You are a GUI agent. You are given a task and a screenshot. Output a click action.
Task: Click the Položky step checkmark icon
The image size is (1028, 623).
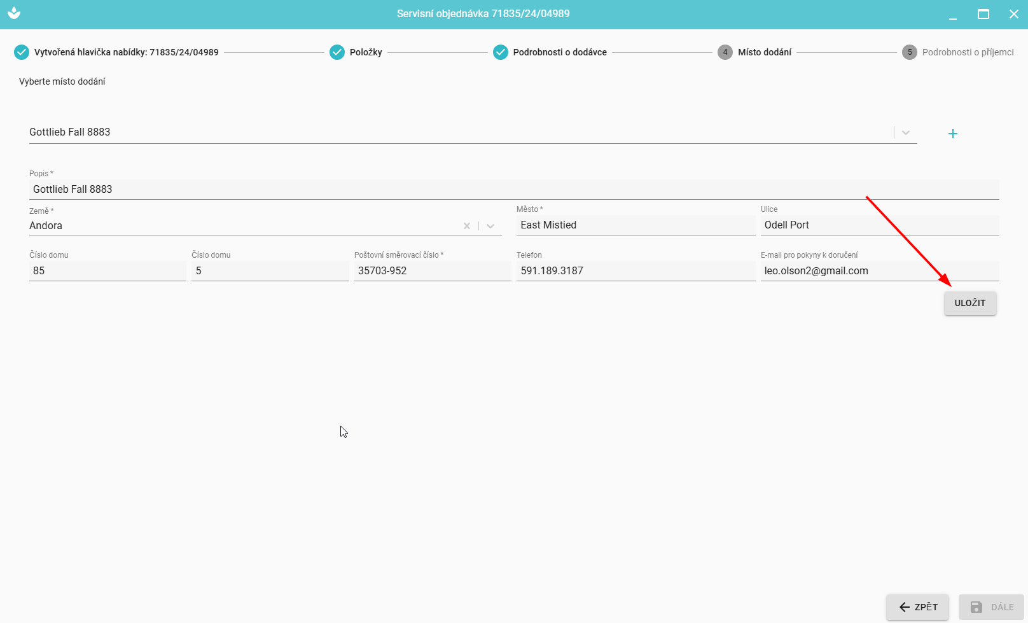coord(337,52)
